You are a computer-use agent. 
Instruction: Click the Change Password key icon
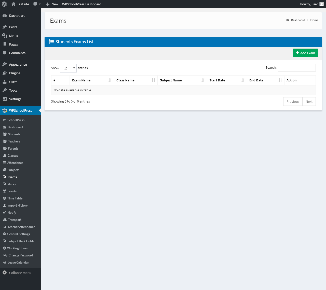pyautogui.click(x=5, y=255)
